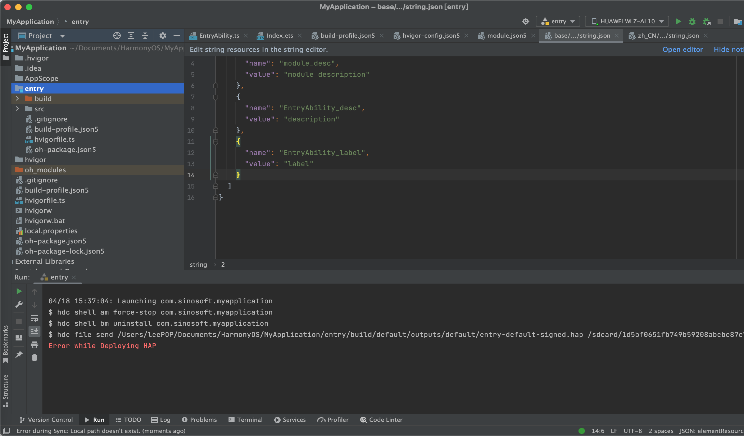Open the entry run configuration dropdown
Screen dimensions: 744x436
click(558, 22)
